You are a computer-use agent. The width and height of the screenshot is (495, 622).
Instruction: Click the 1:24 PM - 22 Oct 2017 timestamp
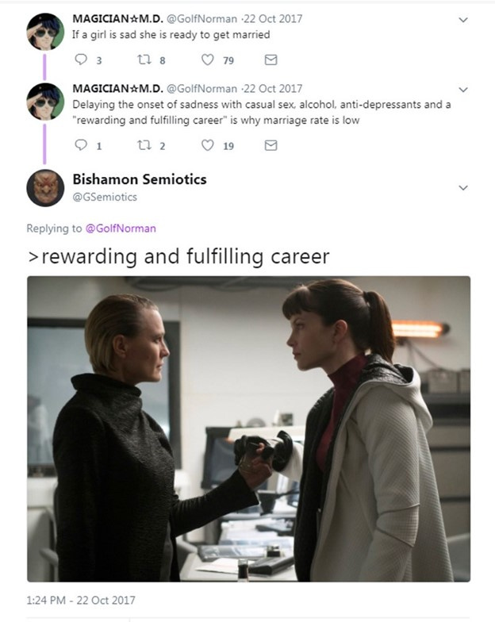click(81, 600)
